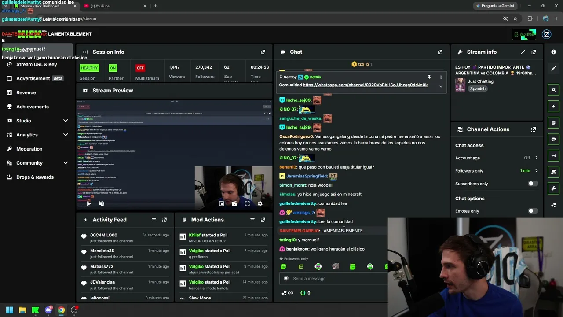Open Khilef's poll entry in Mod Actions

click(223, 238)
